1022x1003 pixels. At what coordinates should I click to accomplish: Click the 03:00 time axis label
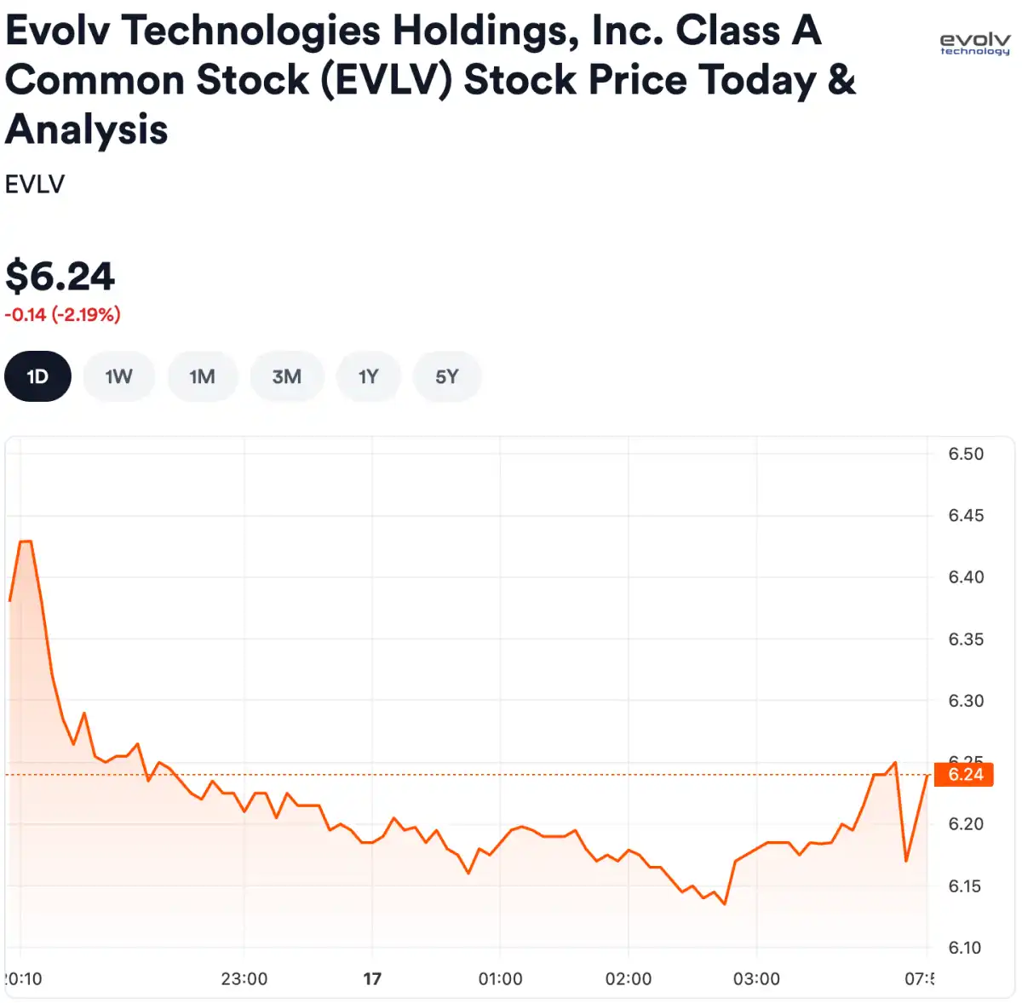[x=756, y=978]
